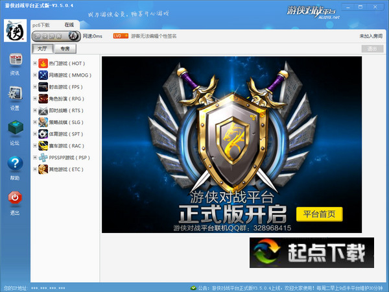Expand the 网络游戏 (MMOG) tree node
Image resolution: width=389 pixels, height=292 pixels.
[35, 75]
